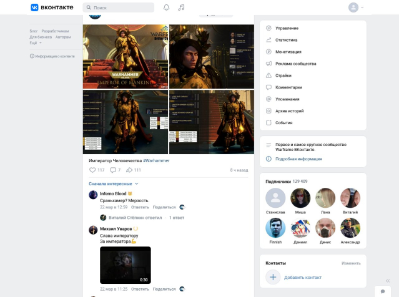Like the Emperor of Mankind post
This screenshot has height=297, width=399.
tap(93, 170)
